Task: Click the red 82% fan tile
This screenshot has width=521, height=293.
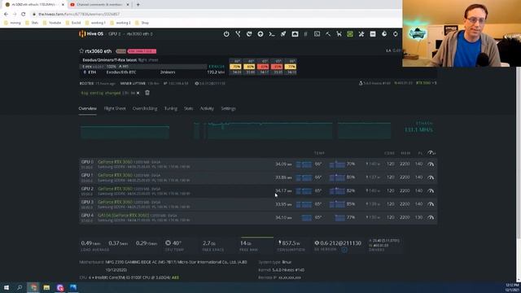Action: point(263,67)
